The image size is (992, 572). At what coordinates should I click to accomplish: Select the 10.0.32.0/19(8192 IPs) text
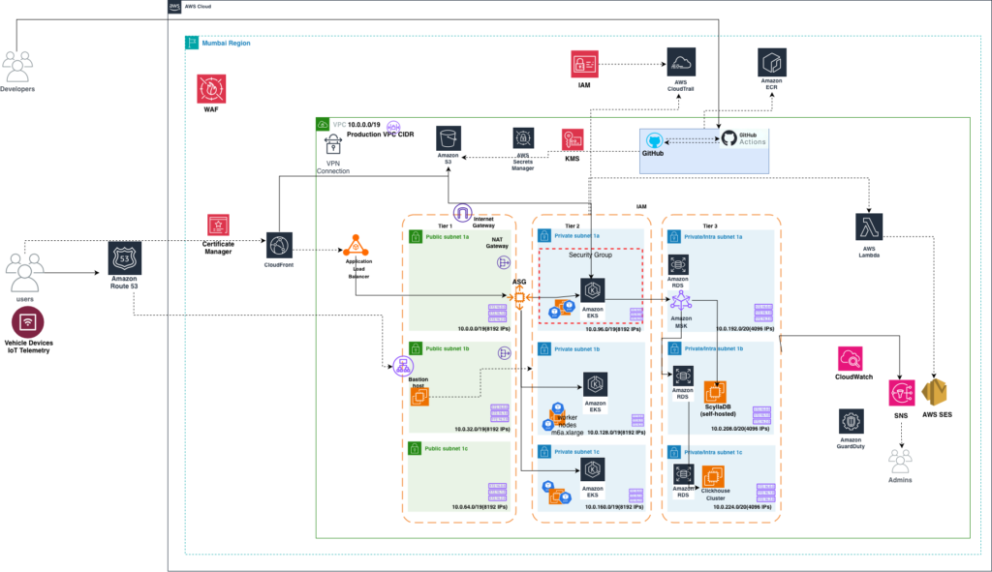point(482,429)
